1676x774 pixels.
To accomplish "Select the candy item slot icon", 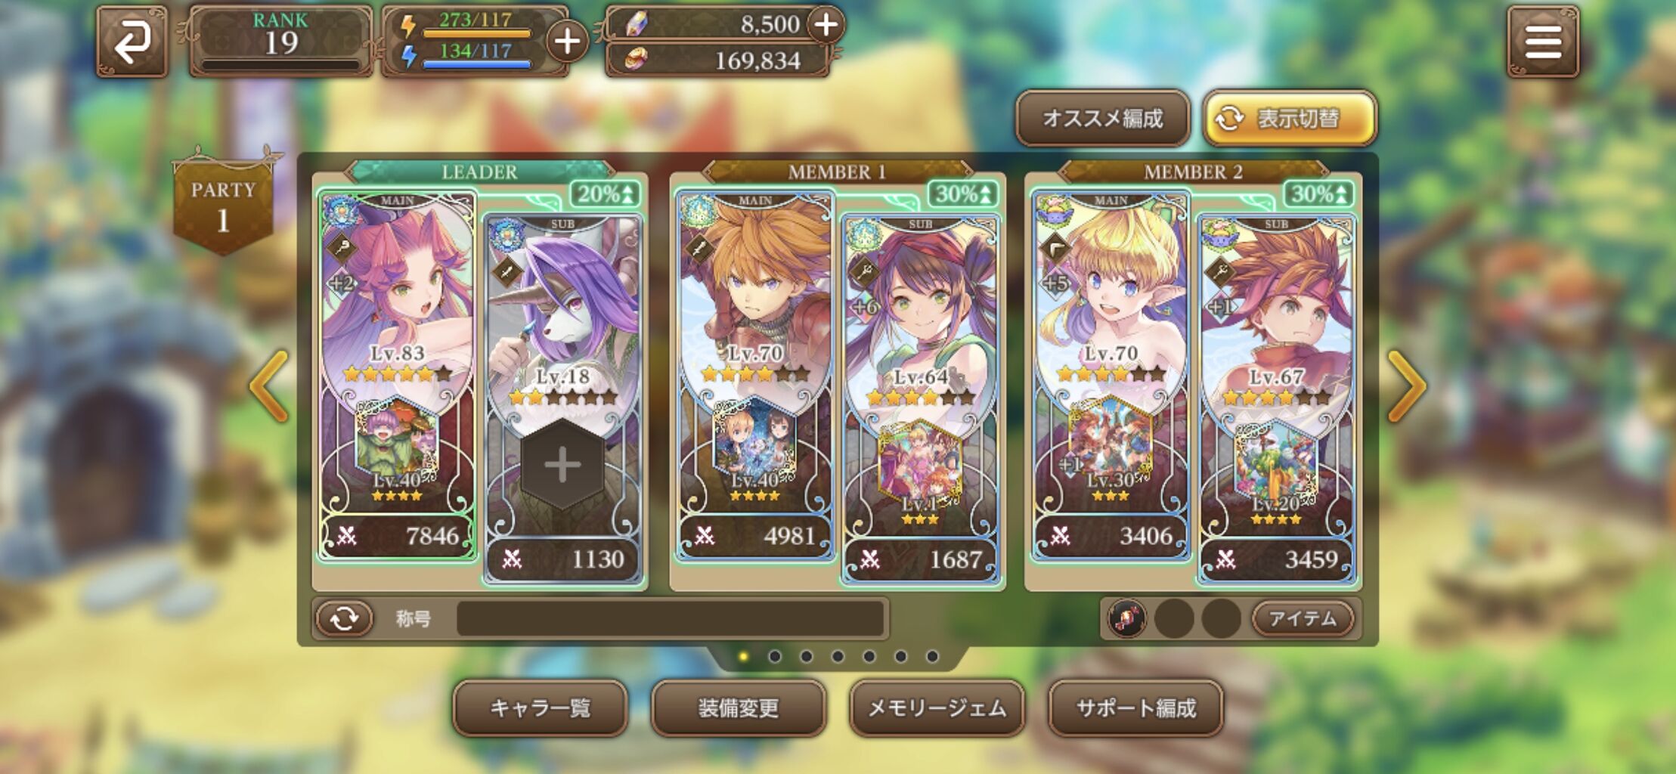I will [x=1127, y=618].
